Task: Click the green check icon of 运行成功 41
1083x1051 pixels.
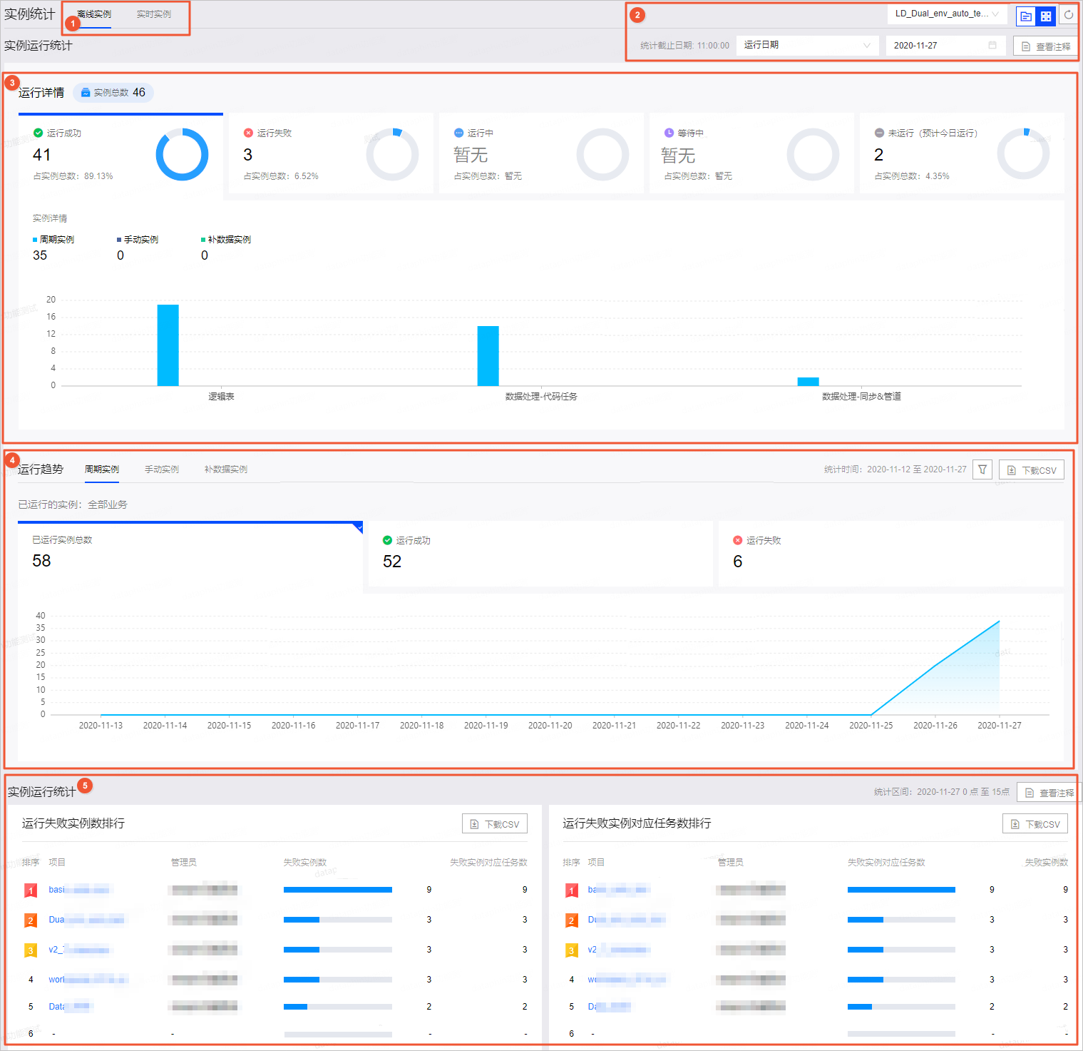Action: [38, 133]
